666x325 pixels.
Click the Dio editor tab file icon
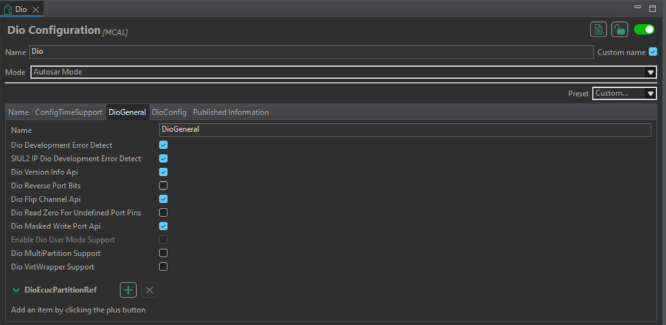coord(8,9)
